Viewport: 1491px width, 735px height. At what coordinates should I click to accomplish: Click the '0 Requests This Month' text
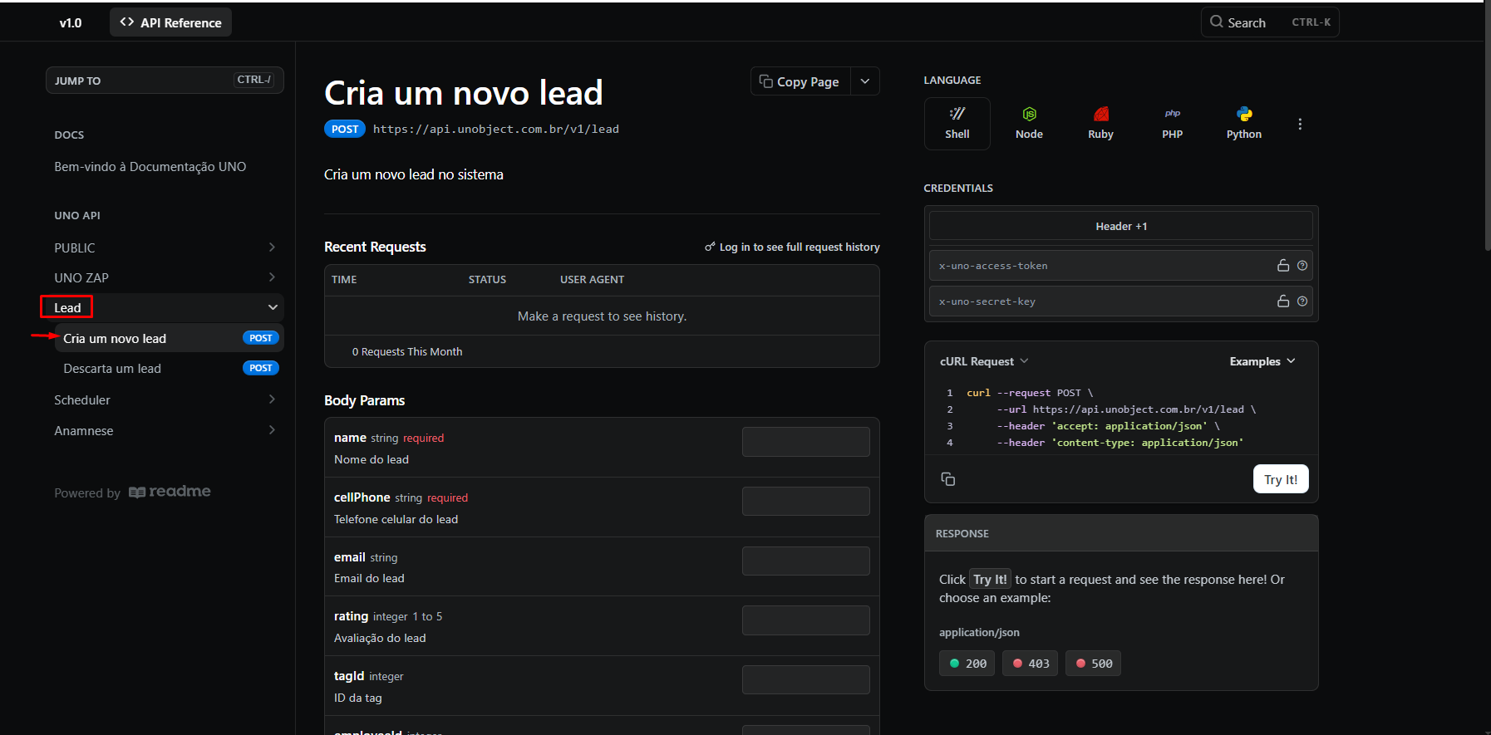coord(407,352)
